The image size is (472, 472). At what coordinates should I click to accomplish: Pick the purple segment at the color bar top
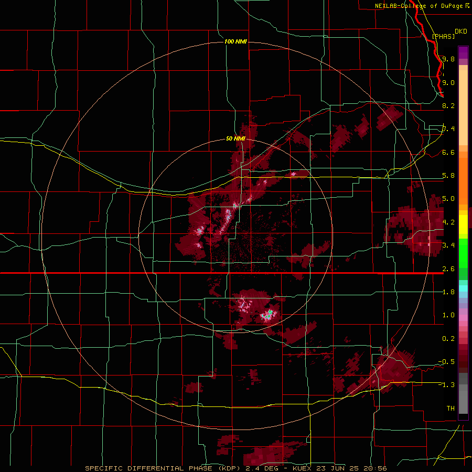click(x=463, y=52)
